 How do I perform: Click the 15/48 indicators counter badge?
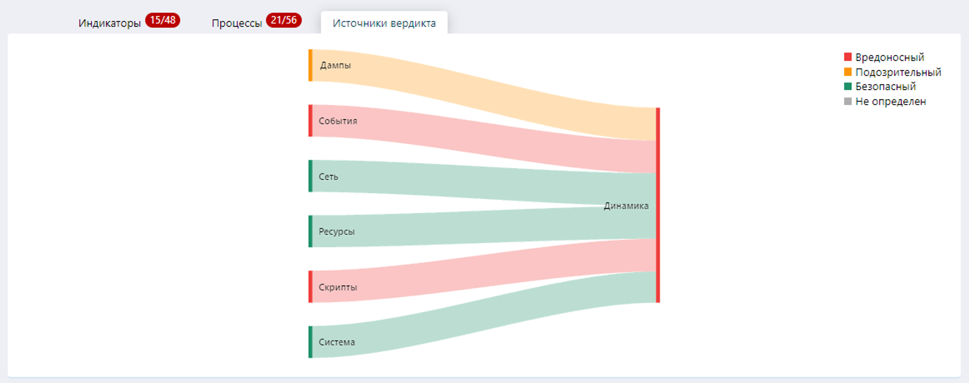coord(163,20)
